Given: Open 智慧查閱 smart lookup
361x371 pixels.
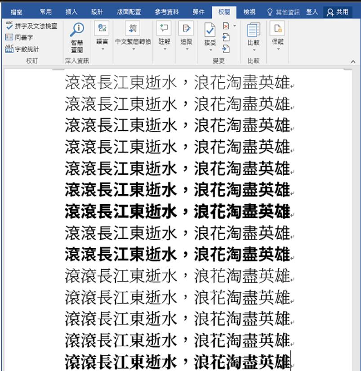Looking at the screenshot, I should coord(77,37).
